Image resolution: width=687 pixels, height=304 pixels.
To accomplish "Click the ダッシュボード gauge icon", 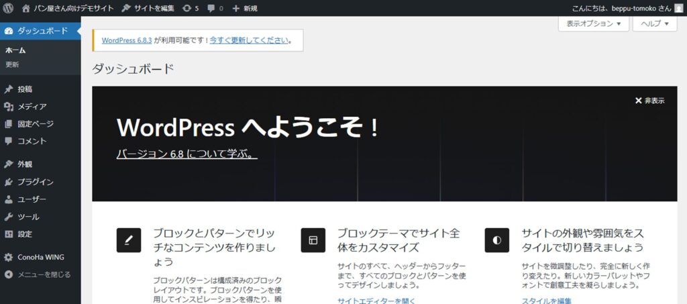I will tap(8, 31).
